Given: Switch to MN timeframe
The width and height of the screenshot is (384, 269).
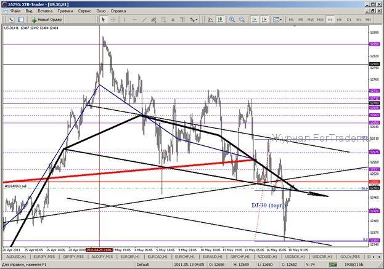Looking at the screenshot, I should (368, 20).
